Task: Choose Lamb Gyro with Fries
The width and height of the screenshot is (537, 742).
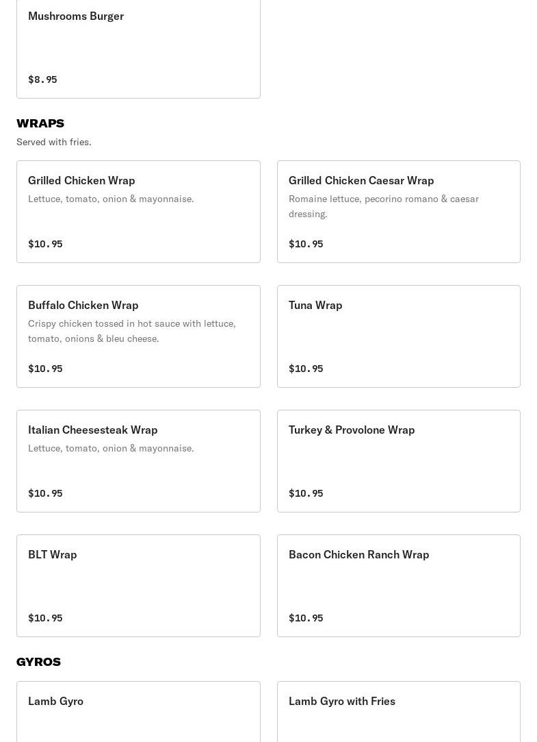Action: point(398,711)
